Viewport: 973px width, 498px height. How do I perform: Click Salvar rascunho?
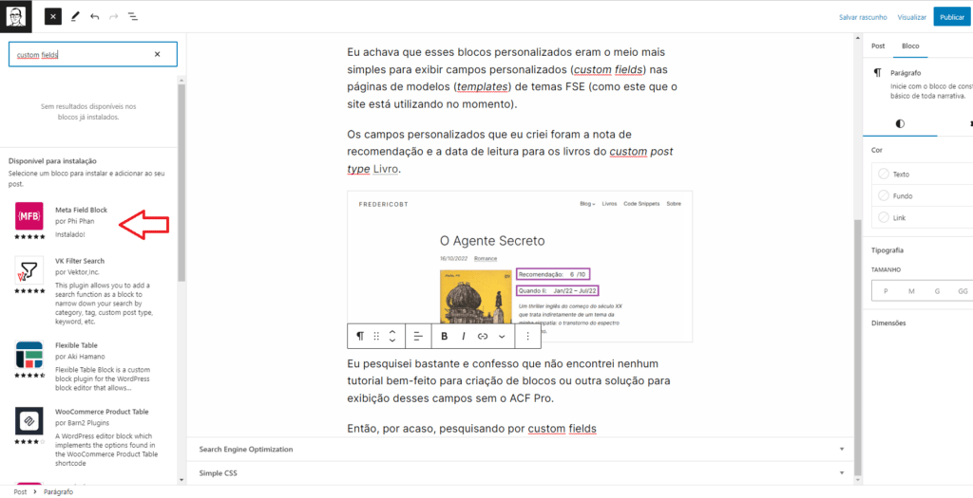click(863, 17)
